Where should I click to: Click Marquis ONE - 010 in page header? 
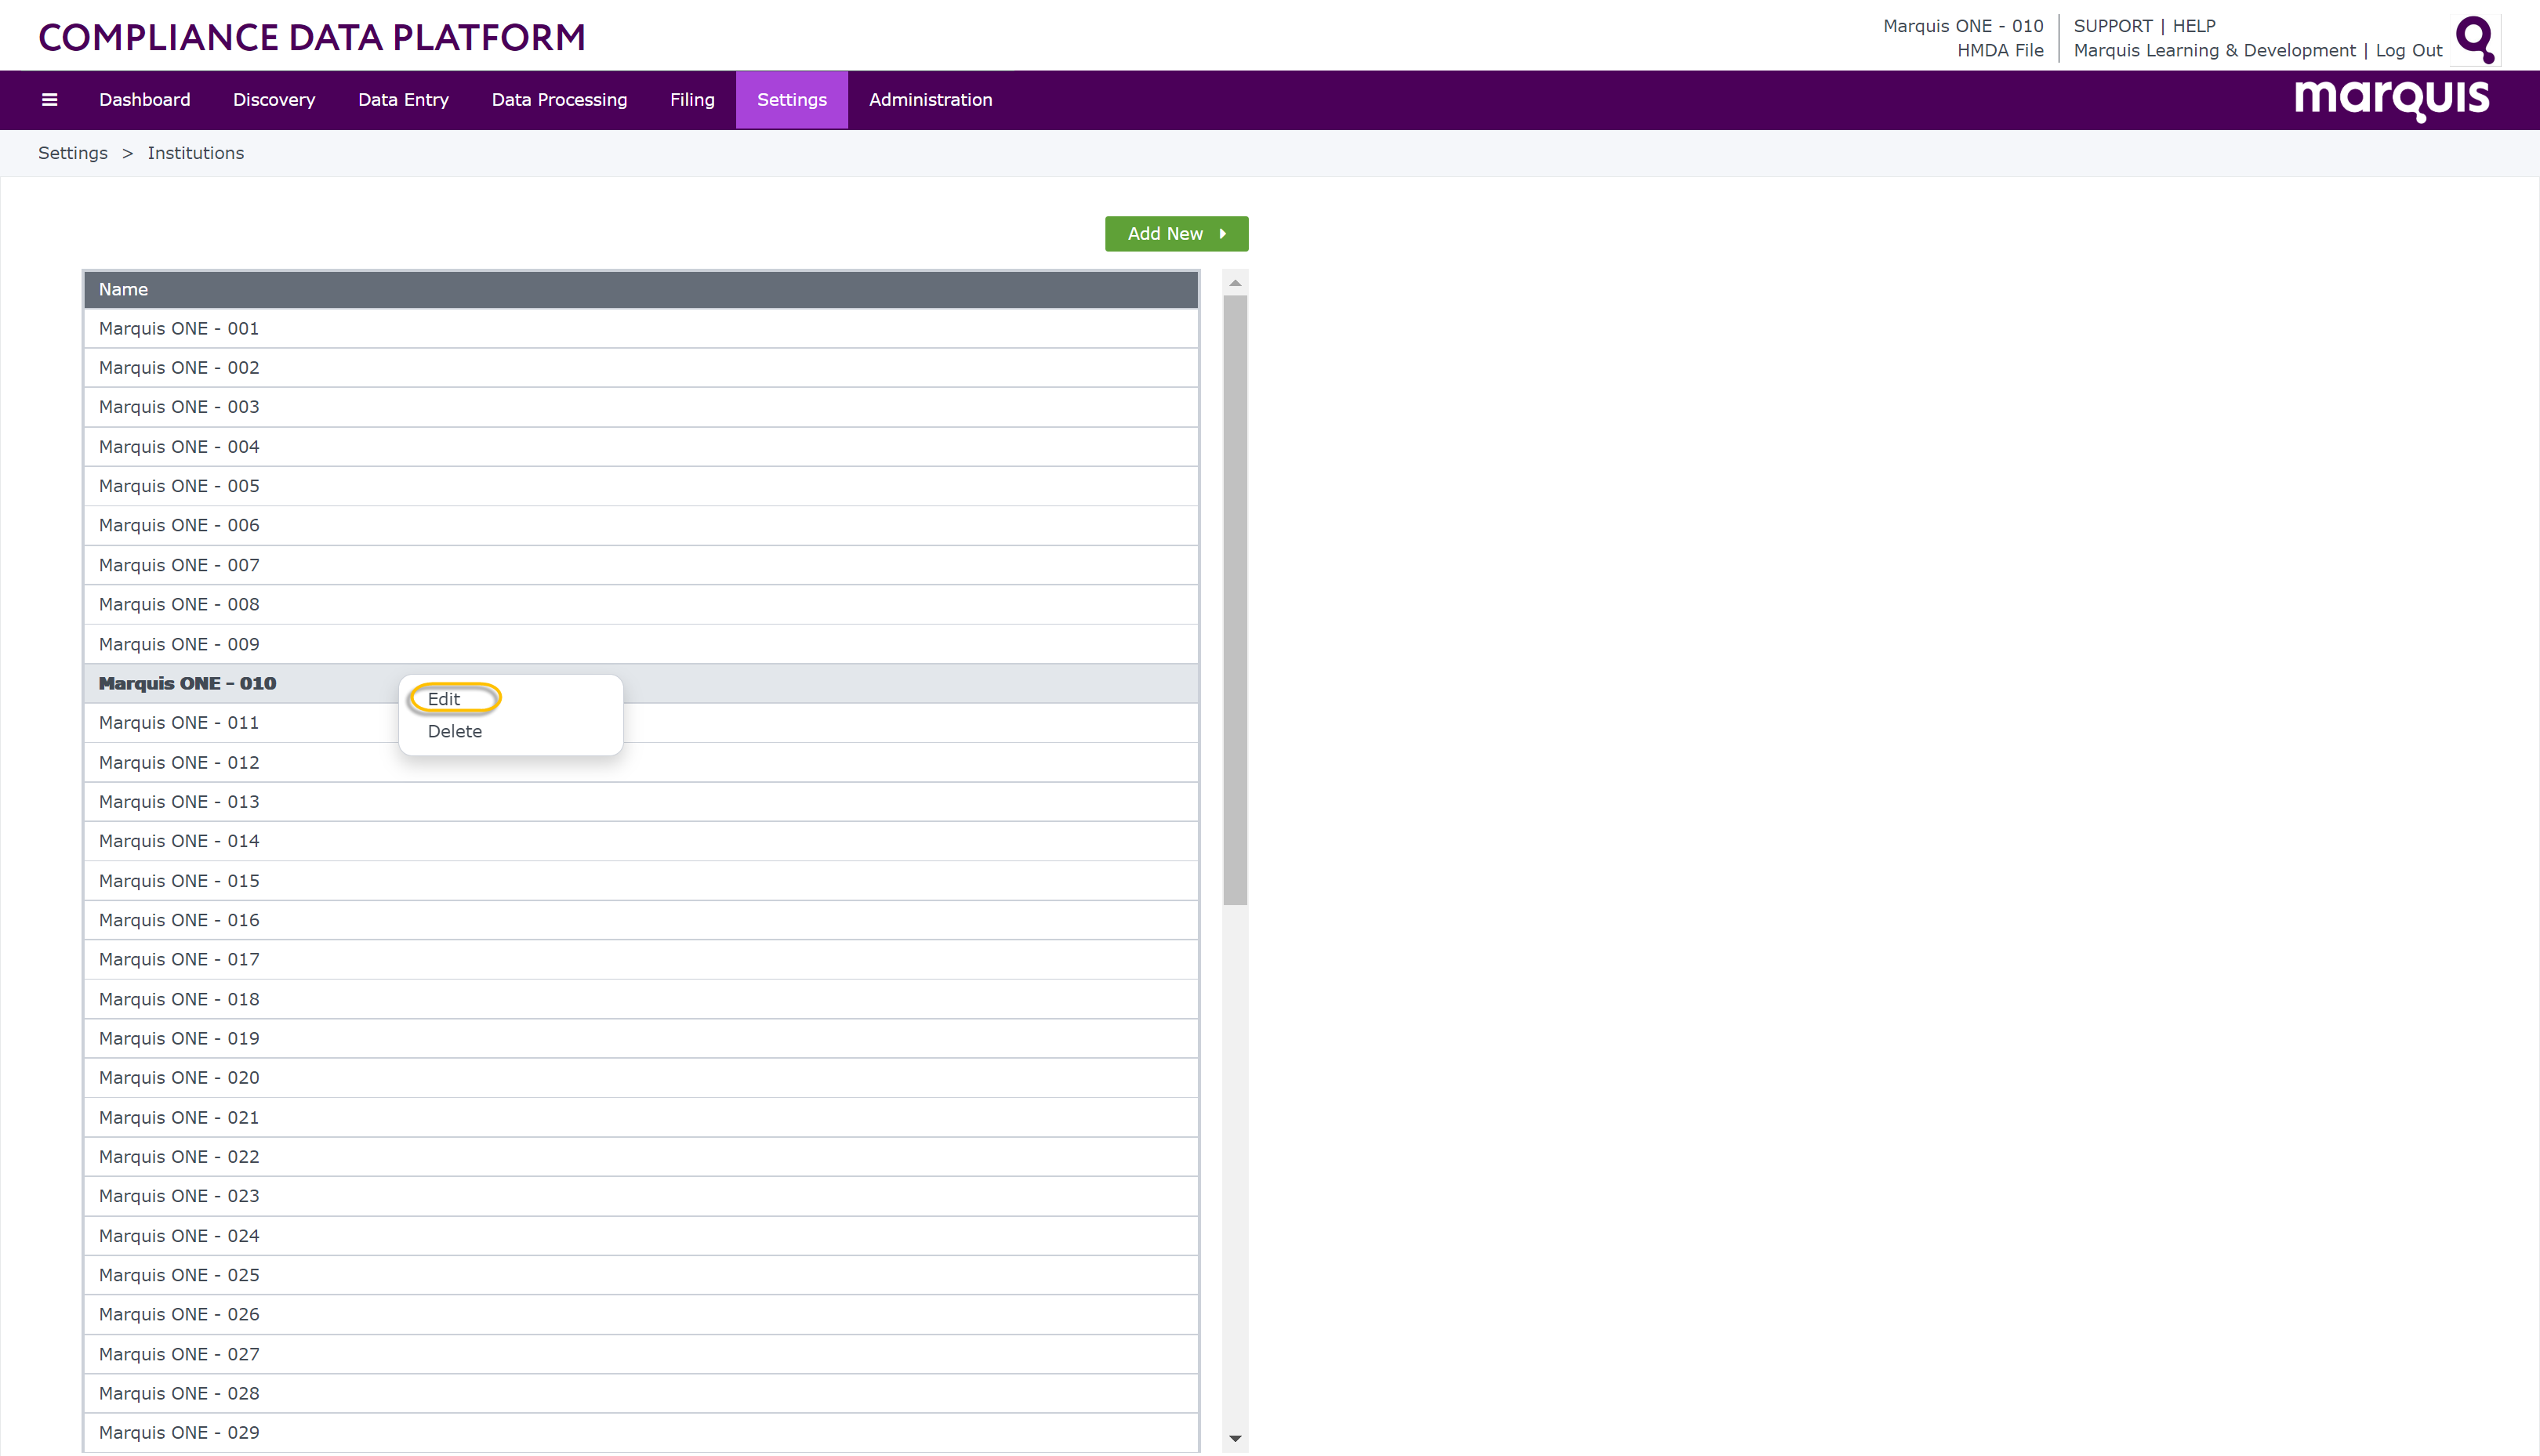click(1963, 26)
